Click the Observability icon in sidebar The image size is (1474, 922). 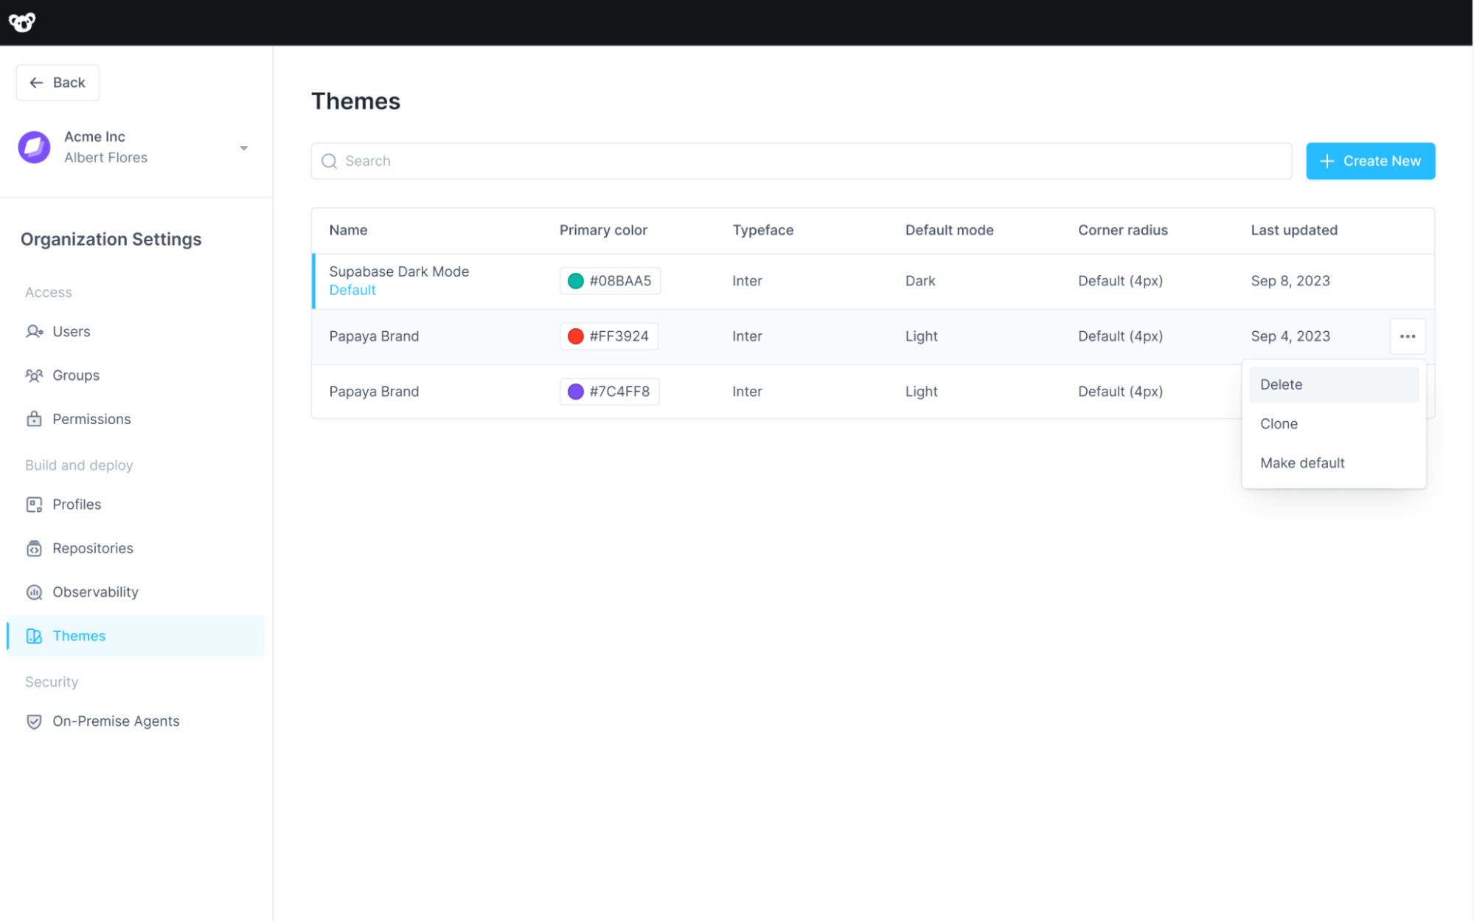point(34,592)
